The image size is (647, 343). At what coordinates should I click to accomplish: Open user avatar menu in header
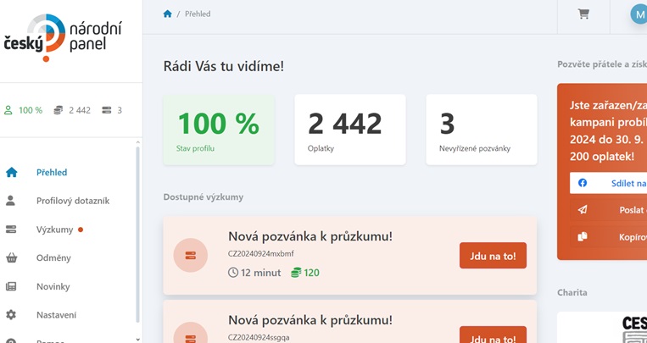click(x=639, y=14)
